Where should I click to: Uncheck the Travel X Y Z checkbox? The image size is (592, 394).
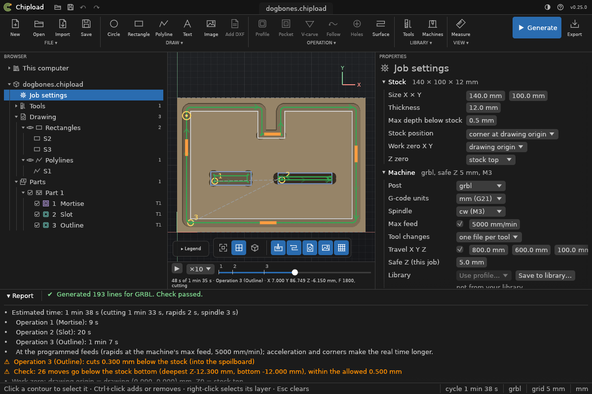460,249
